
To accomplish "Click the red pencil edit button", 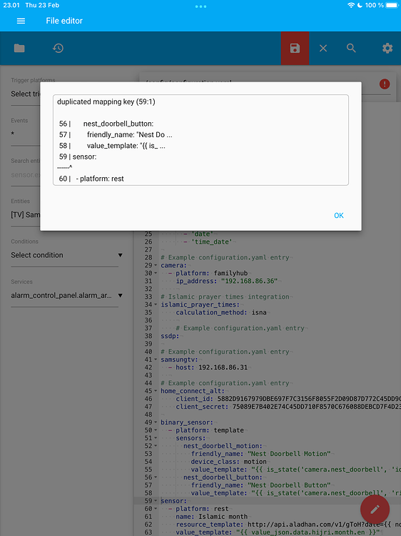I will (x=375, y=509).
